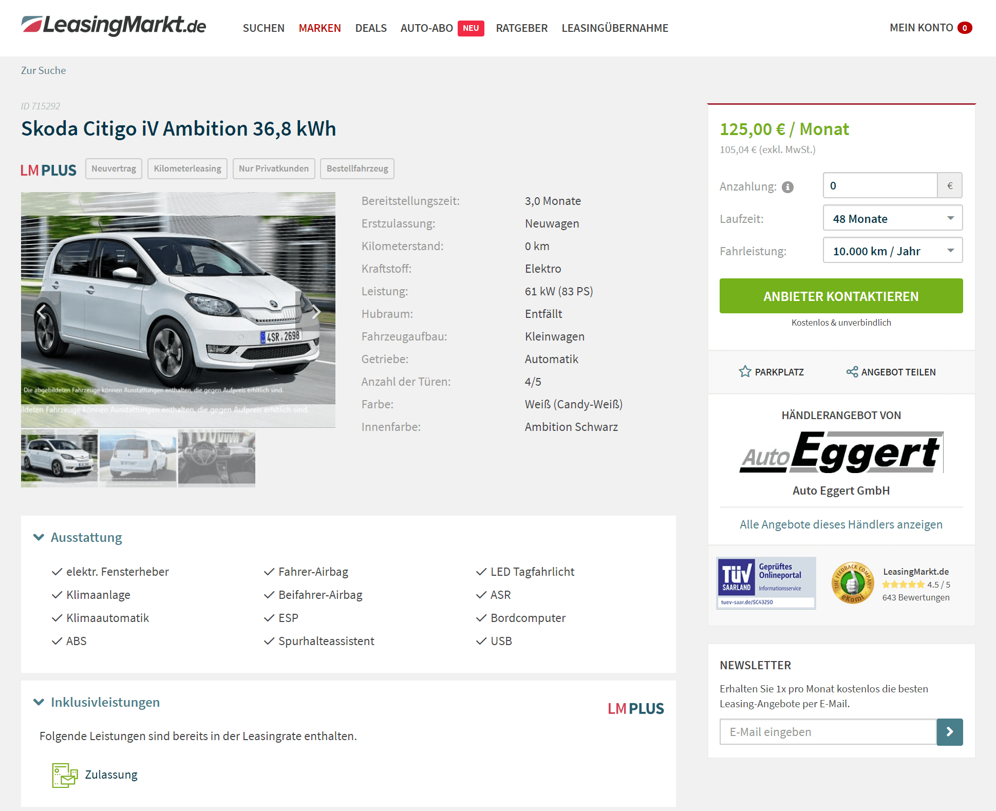Click the TÜV Saarland badge
The width and height of the screenshot is (996, 811).
click(766, 583)
